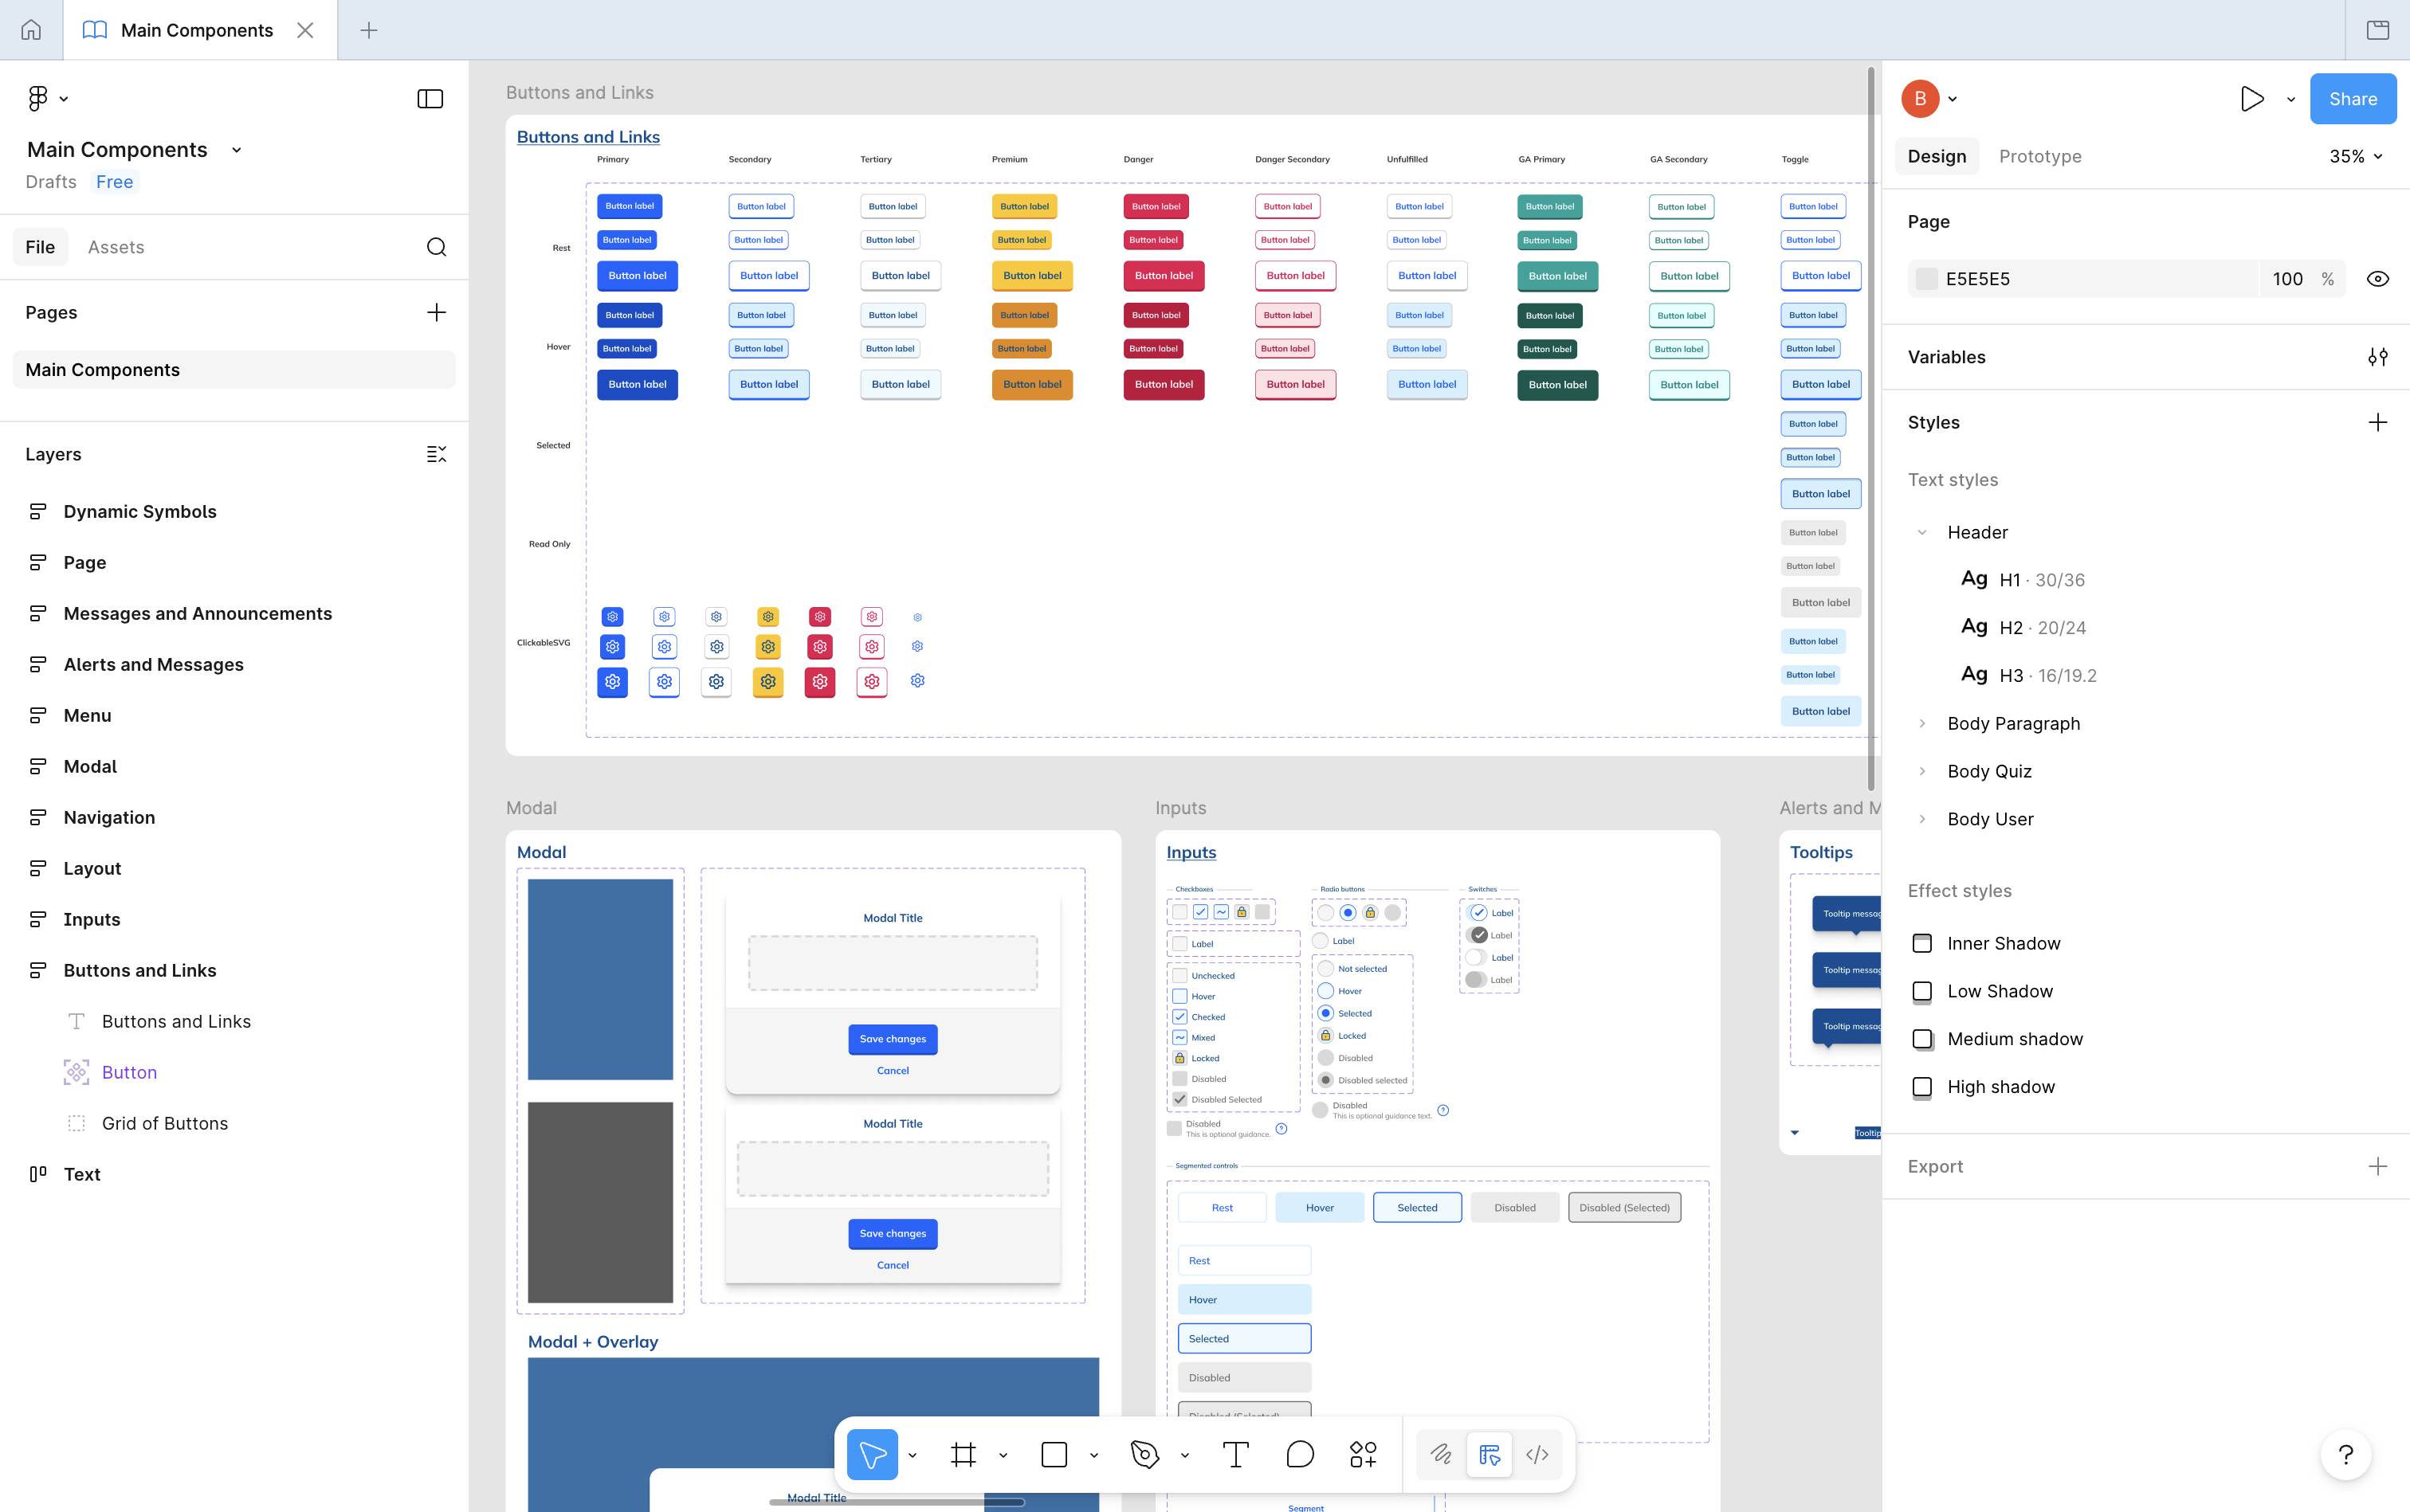This screenshot has height=1512, width=2410.
Task: Select the Text tool
Action: [x=1235, y=1455]
